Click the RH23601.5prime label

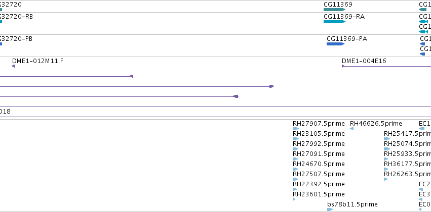(319, 194)
